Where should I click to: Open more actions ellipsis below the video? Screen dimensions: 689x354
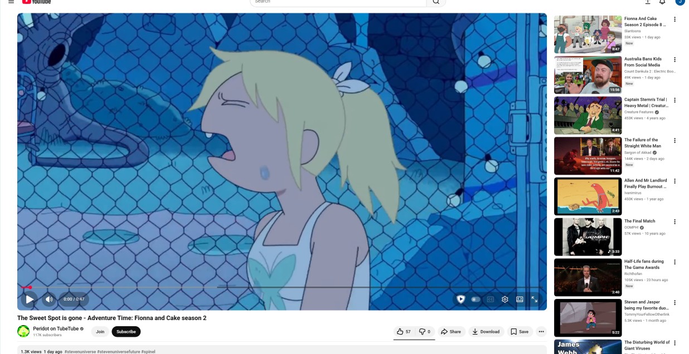click(x=541, y=332)
